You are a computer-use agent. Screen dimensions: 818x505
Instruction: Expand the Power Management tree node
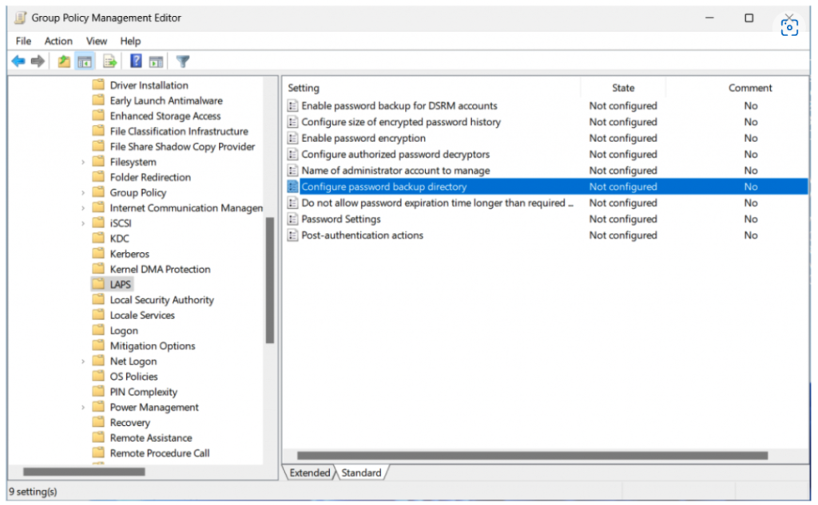(x=83, y=408)
